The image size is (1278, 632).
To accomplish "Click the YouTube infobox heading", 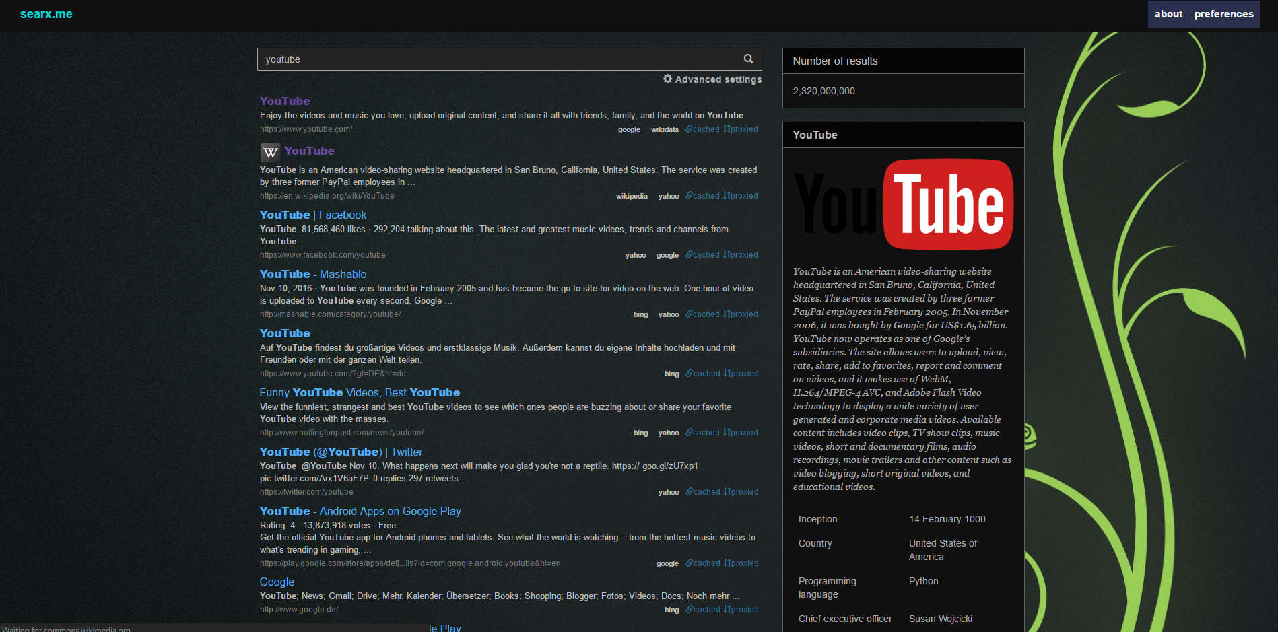I will (815, 135).
